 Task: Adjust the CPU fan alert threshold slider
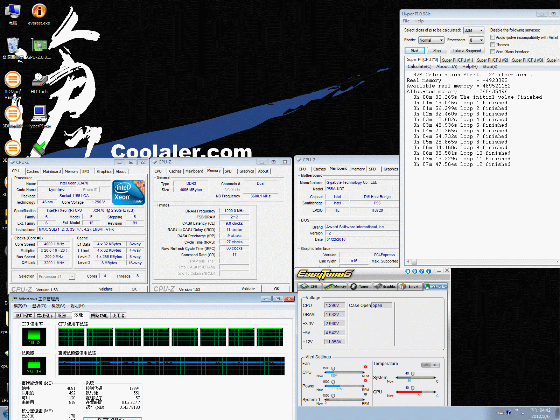click(x=333, y=369)
